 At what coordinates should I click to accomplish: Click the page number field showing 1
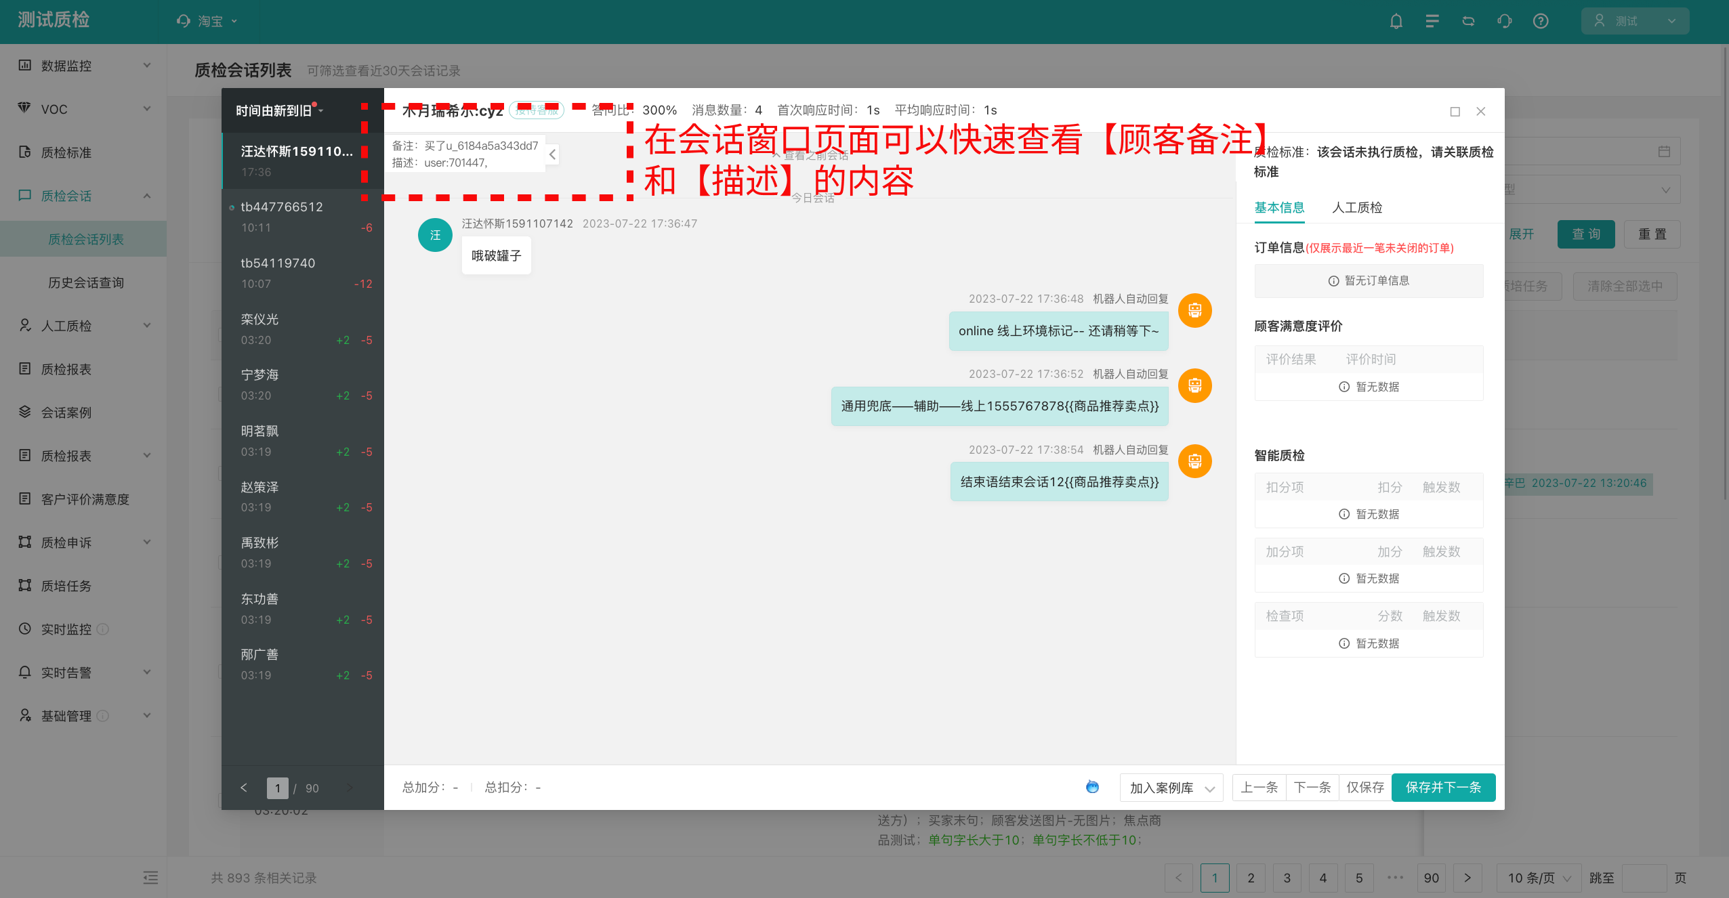point(278,788)
